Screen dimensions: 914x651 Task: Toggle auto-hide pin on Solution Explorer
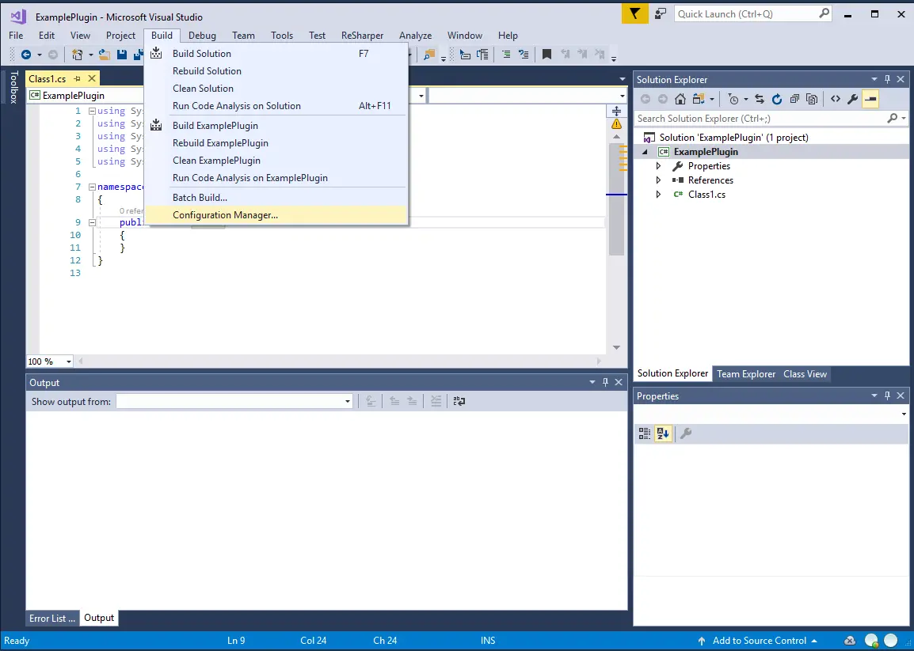(887, 79)
